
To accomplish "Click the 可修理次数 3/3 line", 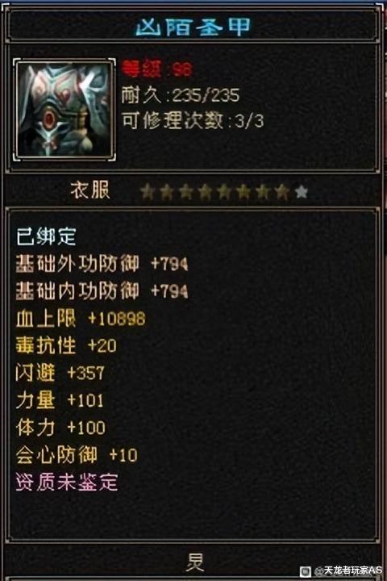I will [x=193, y=121].
